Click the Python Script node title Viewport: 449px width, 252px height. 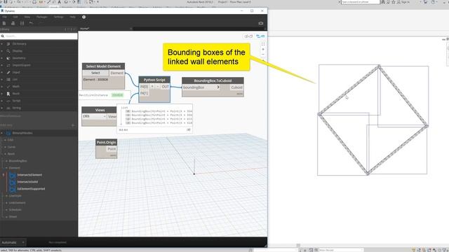pos(154,80)
